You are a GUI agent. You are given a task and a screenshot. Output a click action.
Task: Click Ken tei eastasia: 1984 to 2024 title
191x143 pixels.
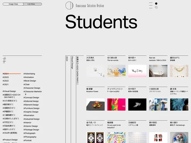pos(158,59)
